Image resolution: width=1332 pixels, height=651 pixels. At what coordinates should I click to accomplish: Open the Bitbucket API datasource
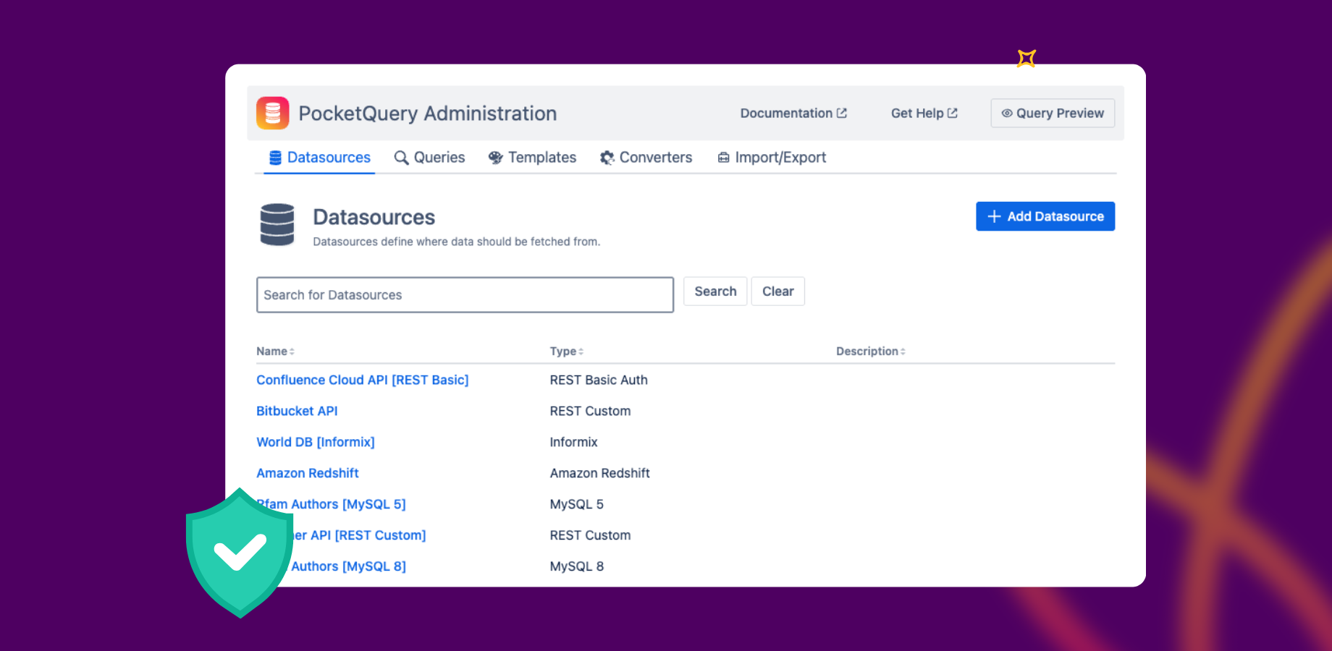coord(297,410)
